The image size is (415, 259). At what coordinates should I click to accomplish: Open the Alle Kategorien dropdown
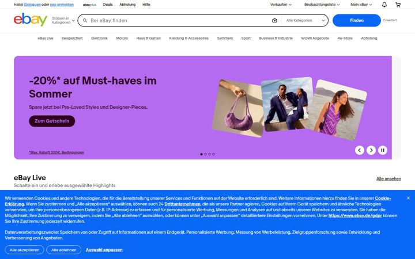click(x=305, y=20)
